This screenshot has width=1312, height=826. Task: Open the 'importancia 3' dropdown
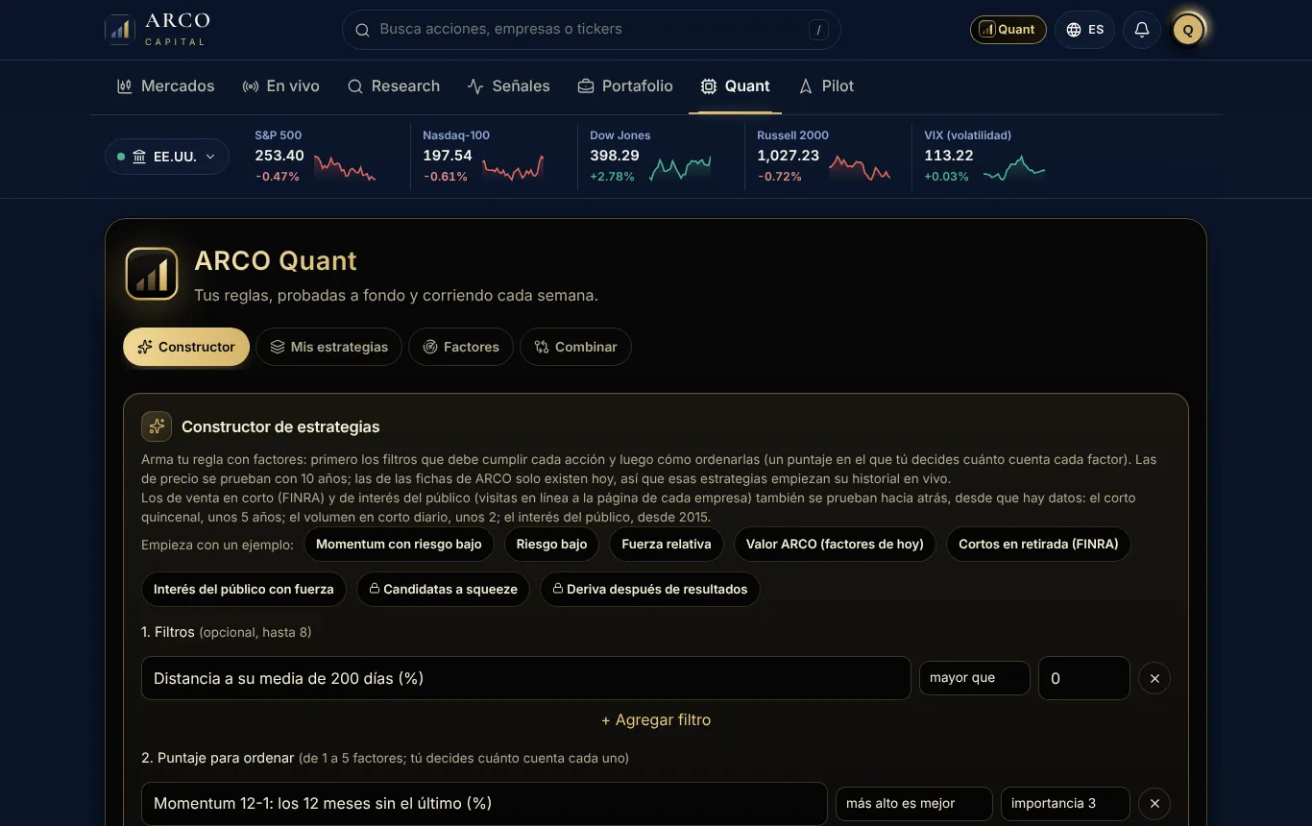point(1065,803)
